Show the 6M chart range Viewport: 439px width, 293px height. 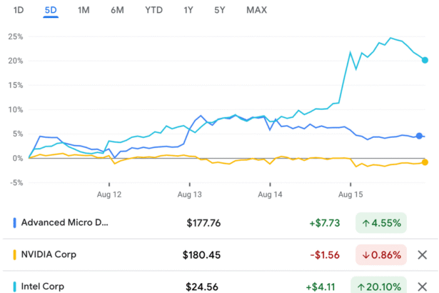pyautogui.click(x=118, y=10)
